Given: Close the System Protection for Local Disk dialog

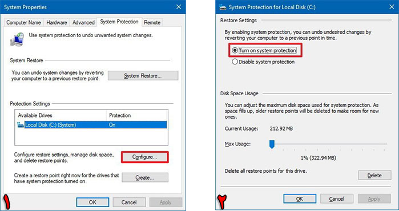Looking at the screenshot, I should click(392, 7).
